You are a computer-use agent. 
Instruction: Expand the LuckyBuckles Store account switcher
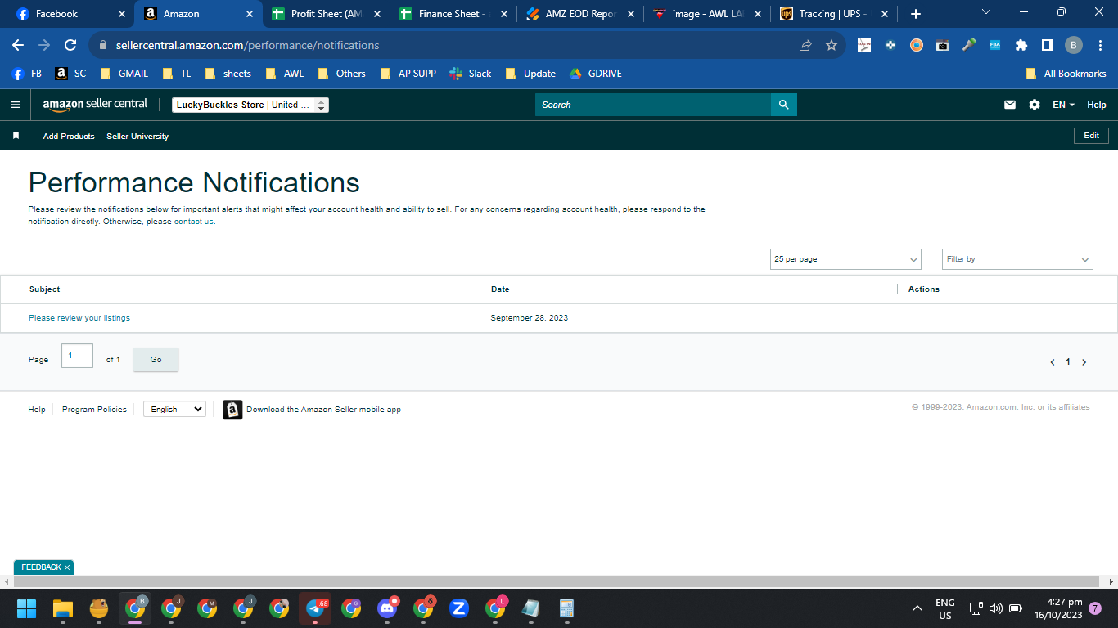[x=250, y=105]
